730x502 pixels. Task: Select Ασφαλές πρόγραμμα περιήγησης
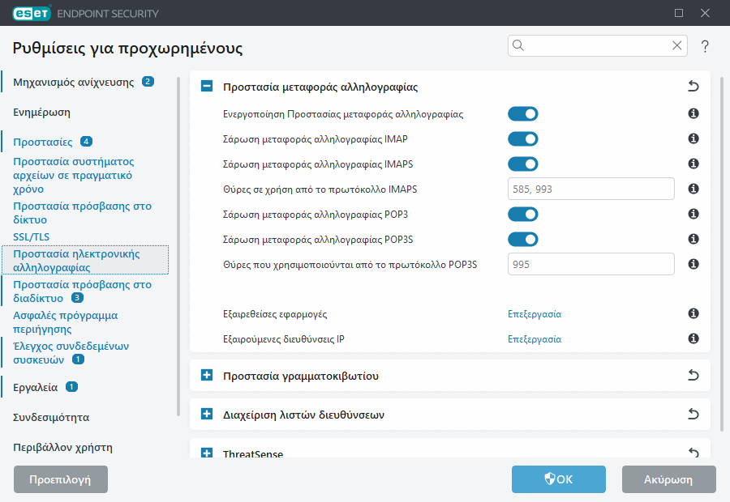(66, 322)
